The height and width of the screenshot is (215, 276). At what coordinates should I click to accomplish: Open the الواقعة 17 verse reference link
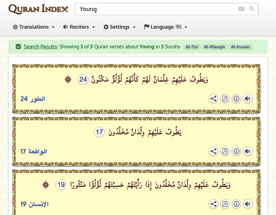click(34, 152)
